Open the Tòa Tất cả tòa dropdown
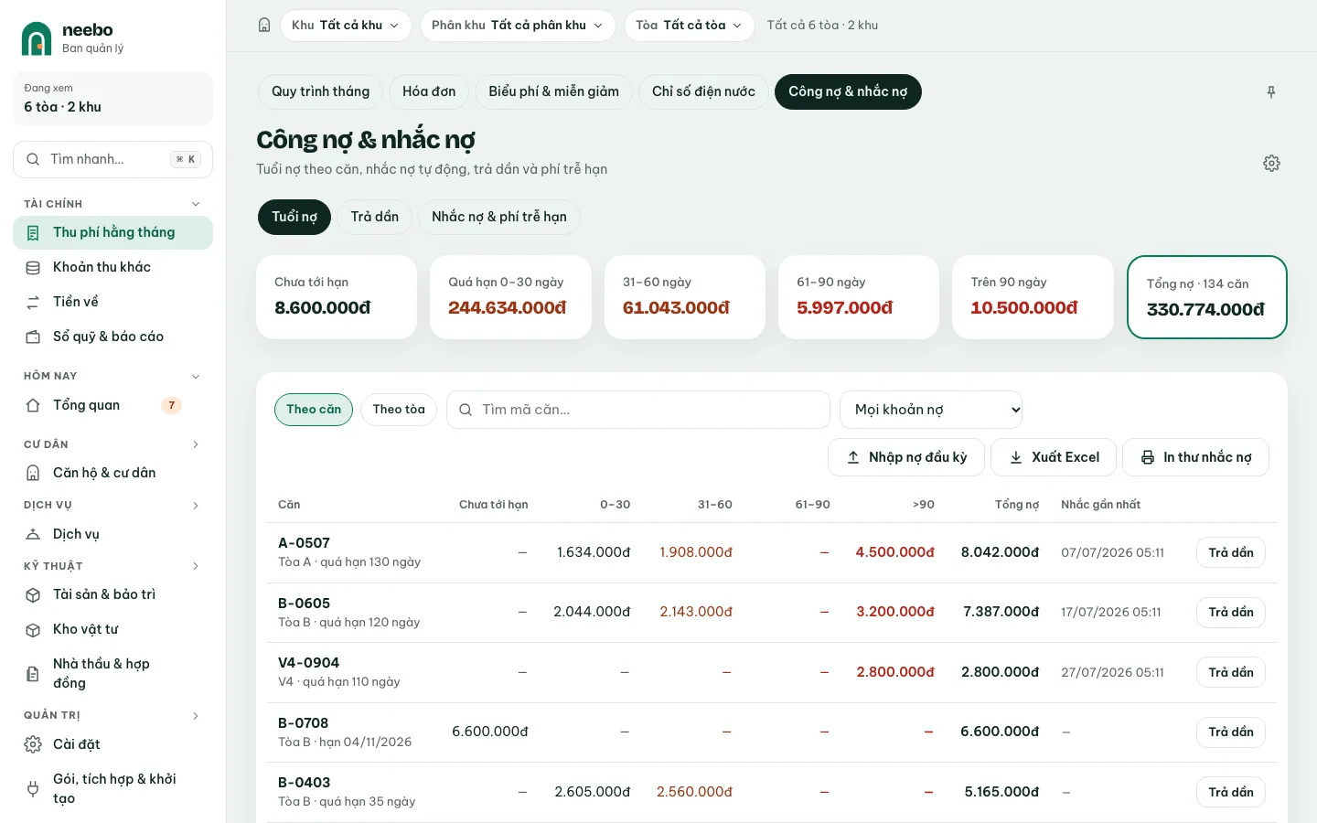The image size is (1317, 823). (x=689, y=26)
